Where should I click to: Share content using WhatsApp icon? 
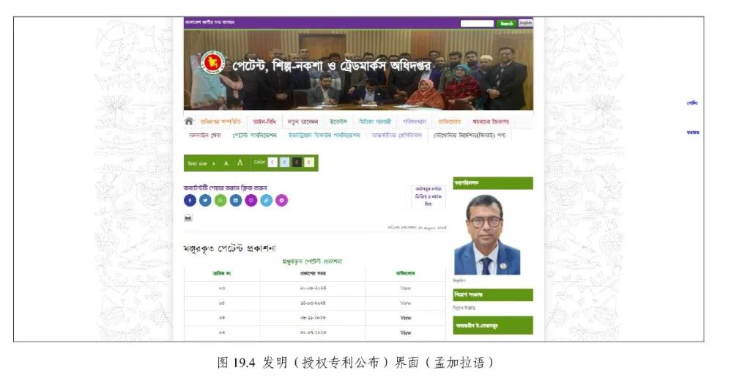[x=220, y=200]
